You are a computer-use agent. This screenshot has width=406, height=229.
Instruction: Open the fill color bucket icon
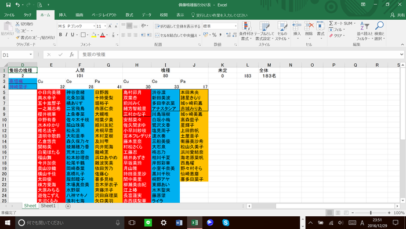pyautogui.click(x=94, y=35)
